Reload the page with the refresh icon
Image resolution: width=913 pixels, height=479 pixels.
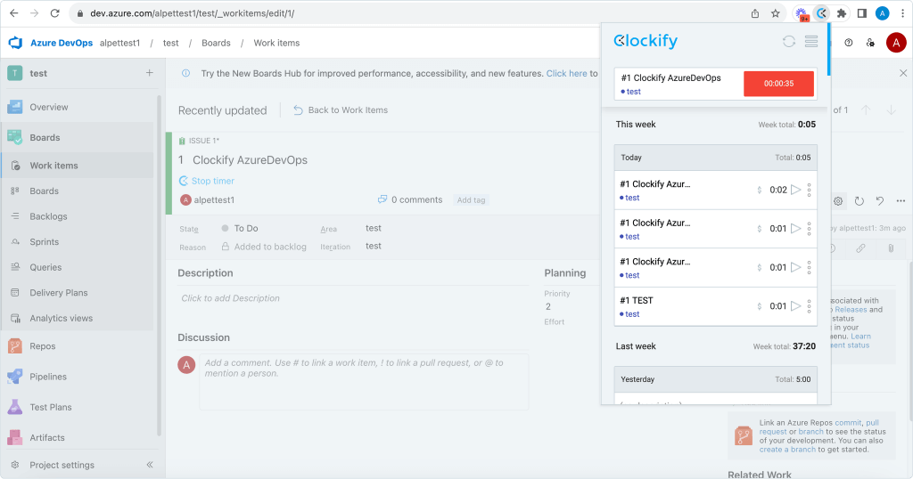pyautogui.click(x=54, y=13)
